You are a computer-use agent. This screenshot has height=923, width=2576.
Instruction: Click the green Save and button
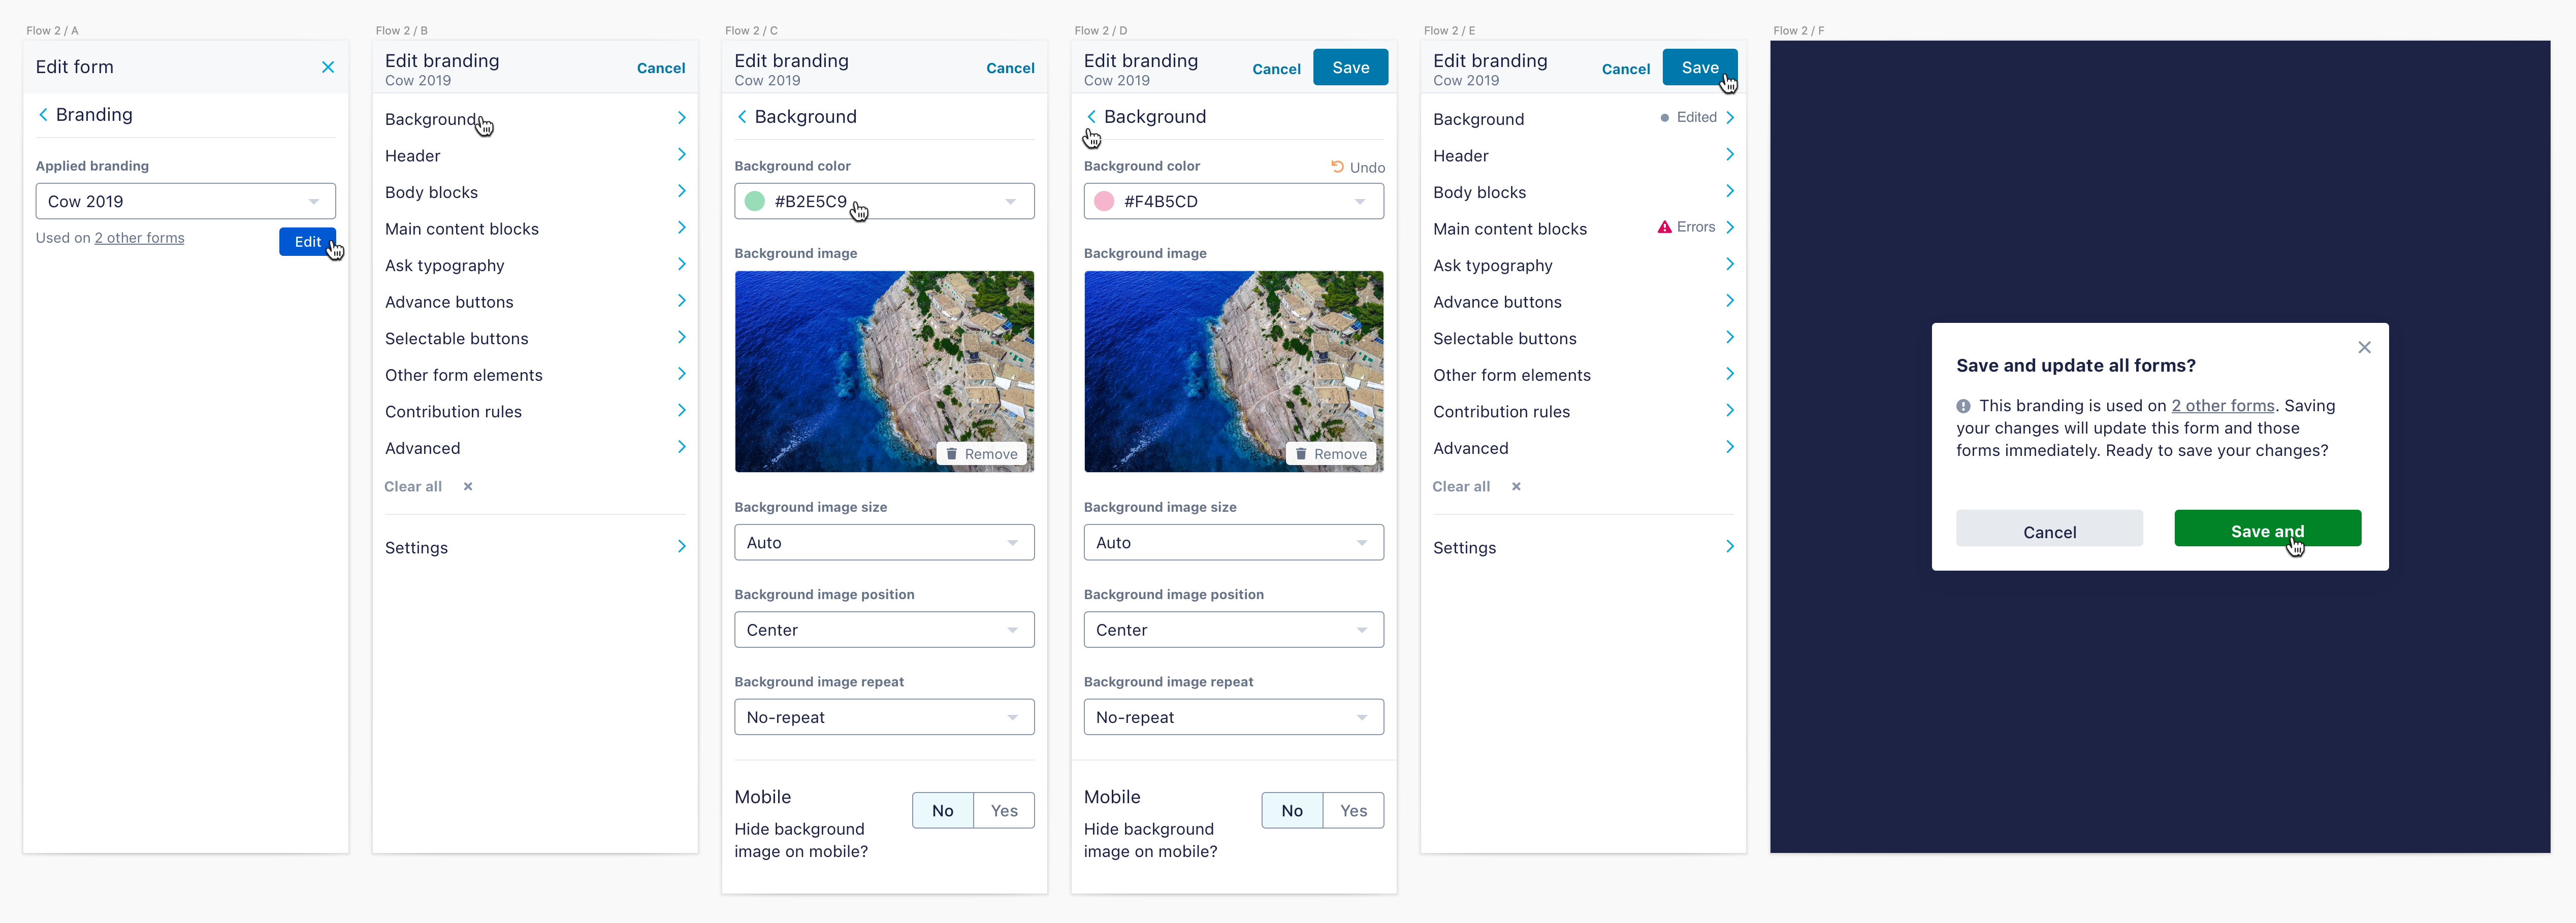coord(2267,529)
